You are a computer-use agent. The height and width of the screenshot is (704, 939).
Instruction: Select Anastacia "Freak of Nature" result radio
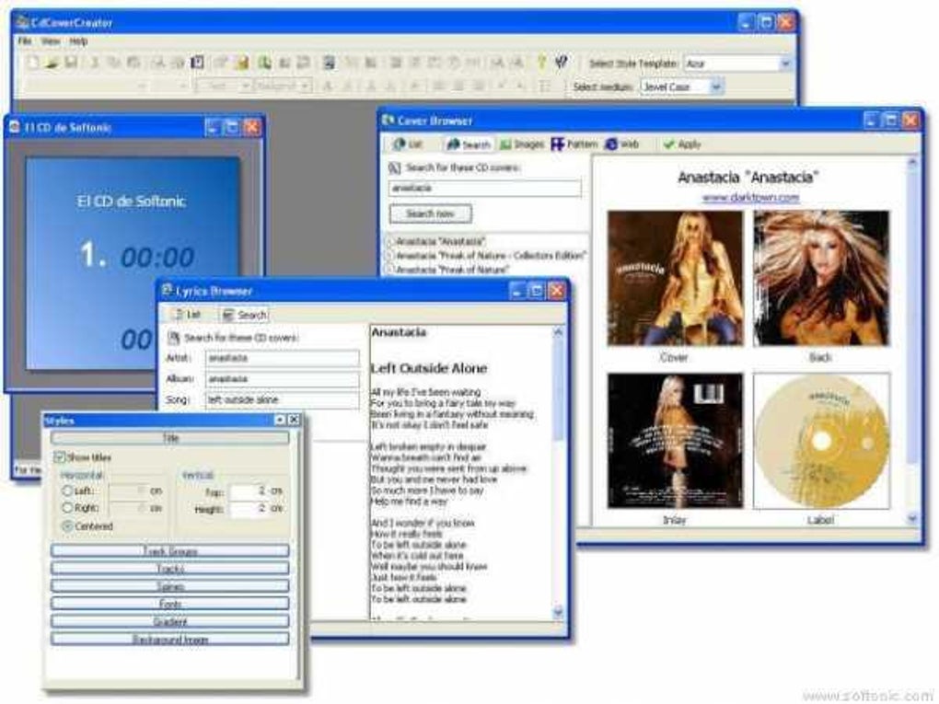[x=389, y=270]
